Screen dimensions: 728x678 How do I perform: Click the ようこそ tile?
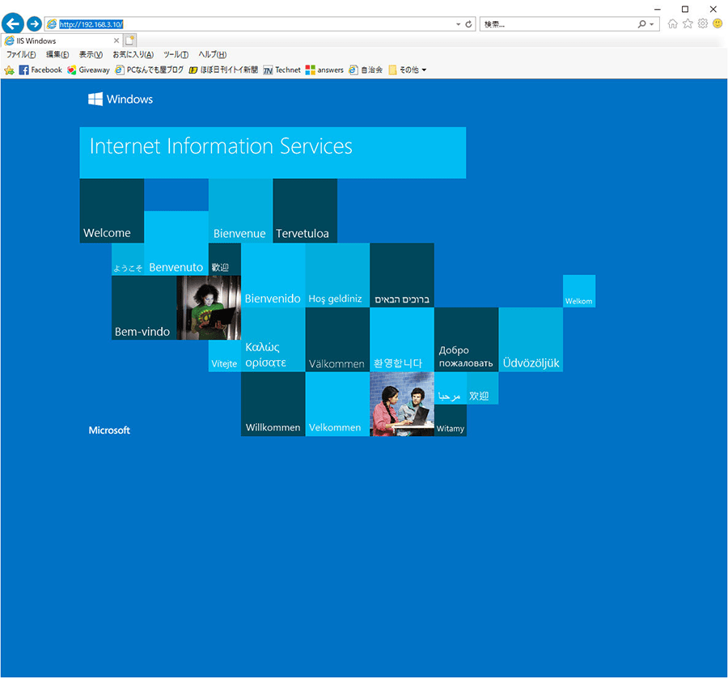128,260
